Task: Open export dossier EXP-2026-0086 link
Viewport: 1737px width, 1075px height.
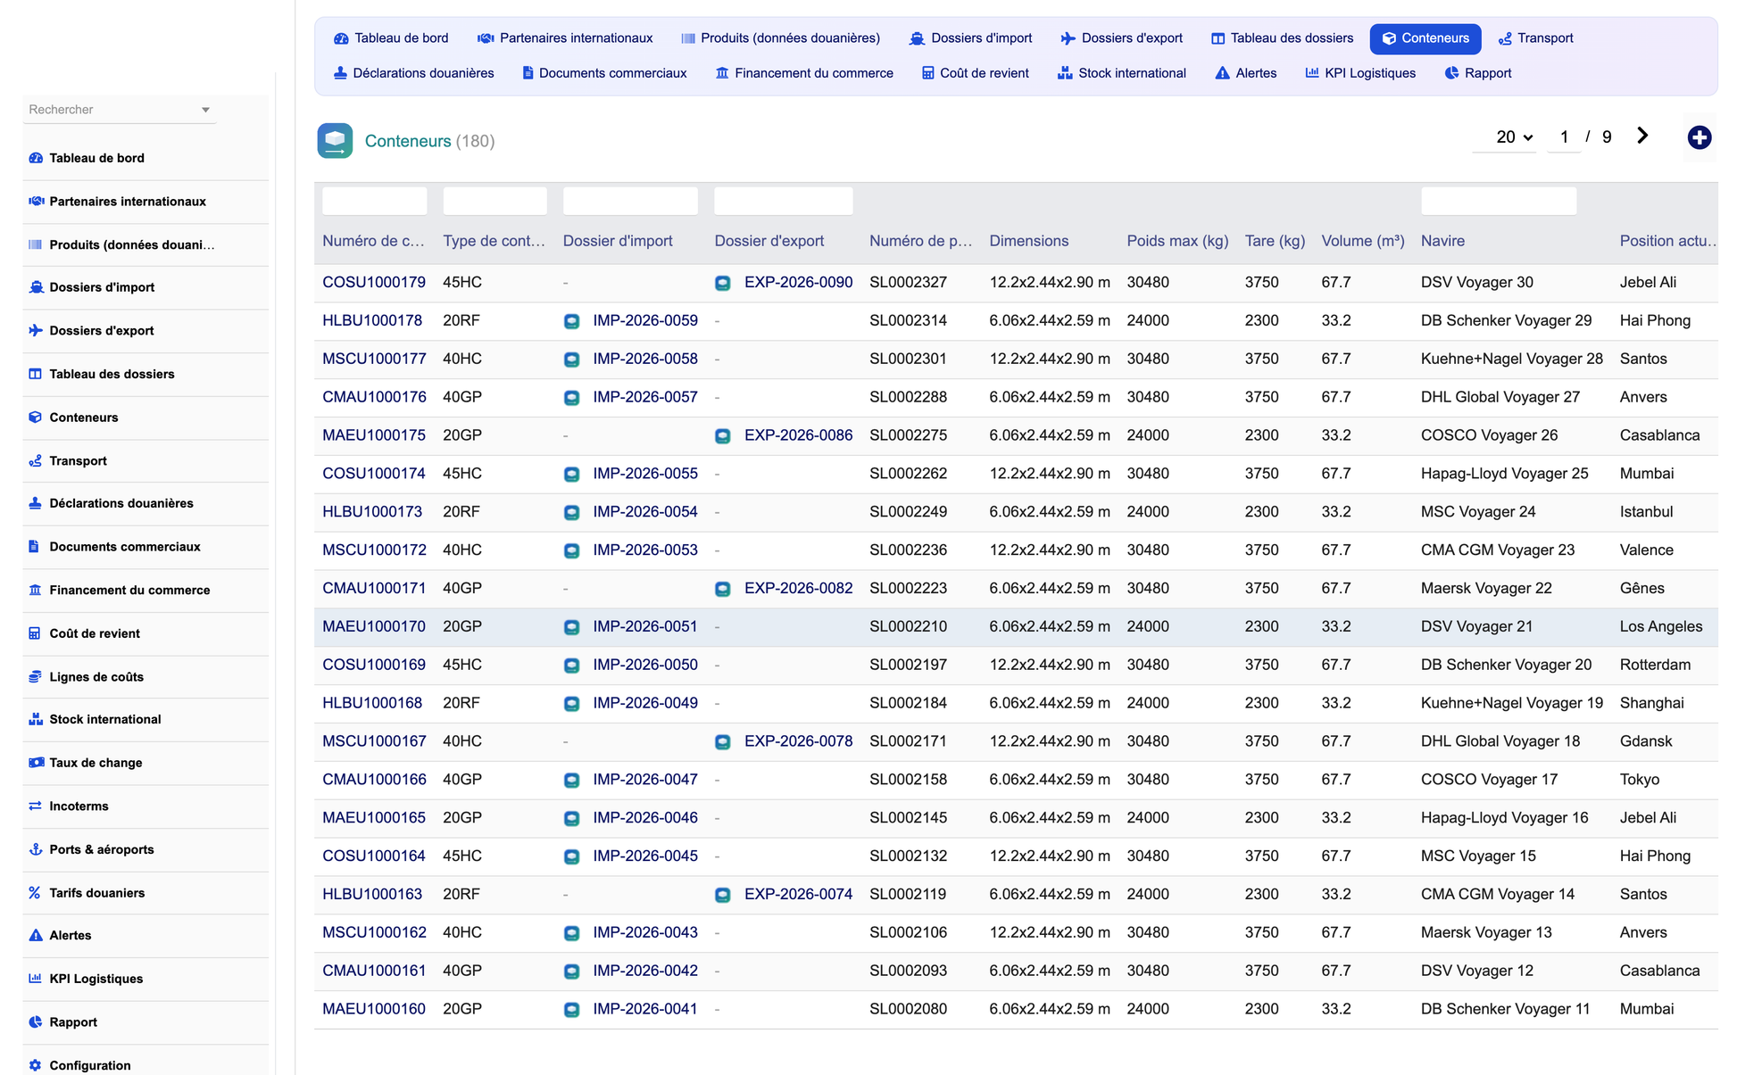Action: 798,435
